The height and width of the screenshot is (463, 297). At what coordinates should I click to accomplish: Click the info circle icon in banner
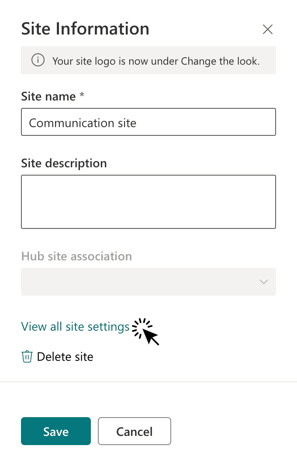pyautogui.click(x=38, y=60)
